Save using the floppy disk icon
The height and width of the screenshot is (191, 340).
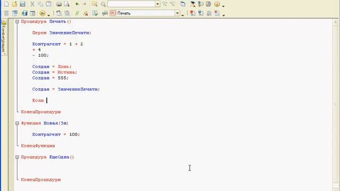tap(22, 4)
